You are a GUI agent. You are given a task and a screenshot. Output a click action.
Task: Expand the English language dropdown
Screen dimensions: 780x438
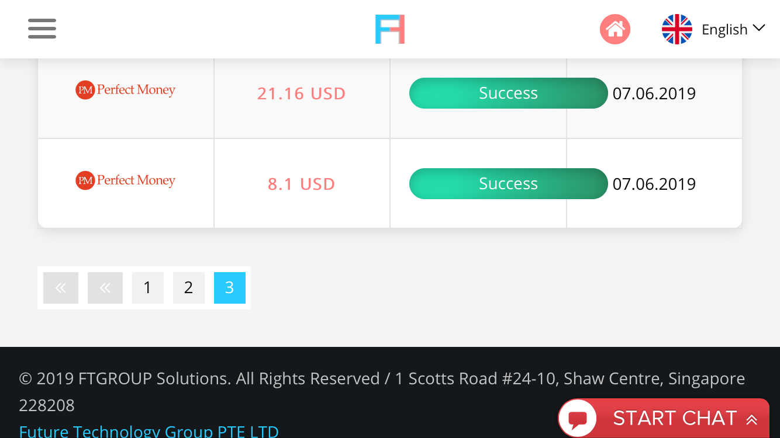click(733, 29)
